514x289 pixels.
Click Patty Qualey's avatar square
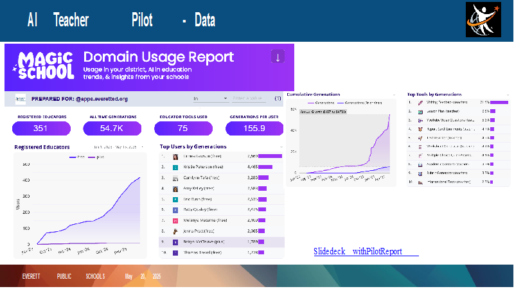175,210
